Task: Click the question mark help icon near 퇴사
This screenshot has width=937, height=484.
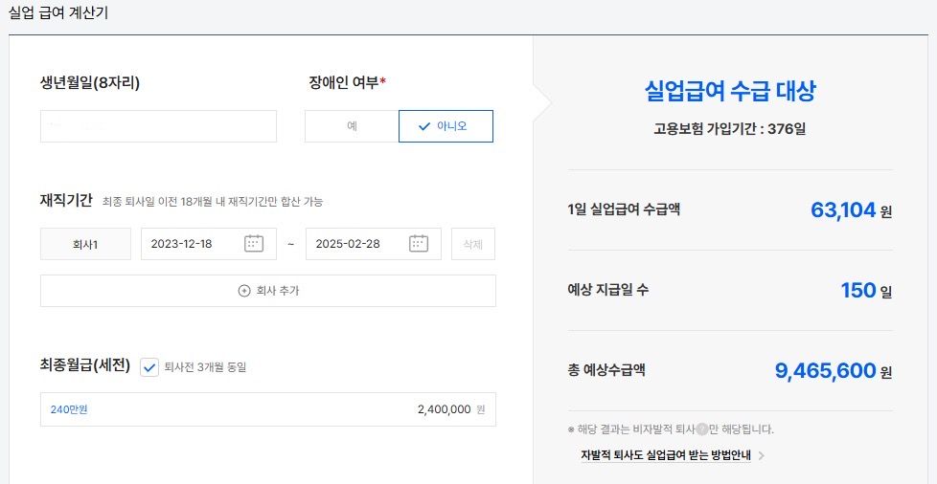Action: click(x=702, y=429)
